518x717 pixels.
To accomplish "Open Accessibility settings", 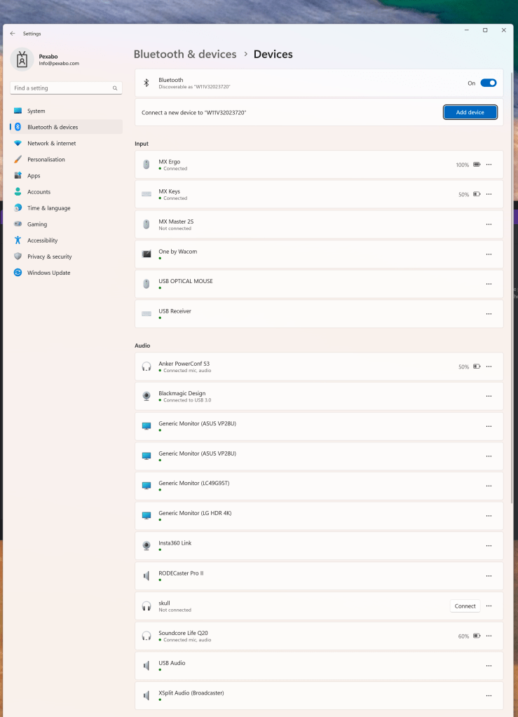I will click(66, 240).
